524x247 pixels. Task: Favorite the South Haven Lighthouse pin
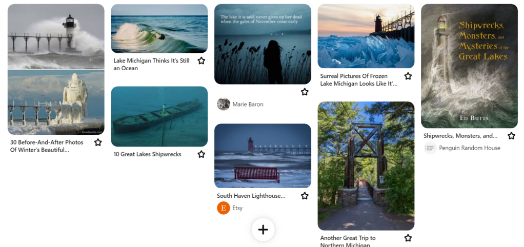305,196
